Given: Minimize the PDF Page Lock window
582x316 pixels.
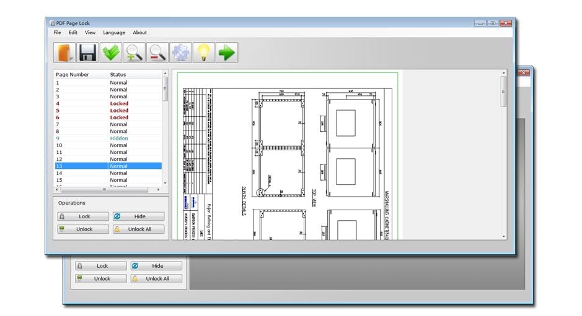Looking at the screenshot, I should click(480, 23).
